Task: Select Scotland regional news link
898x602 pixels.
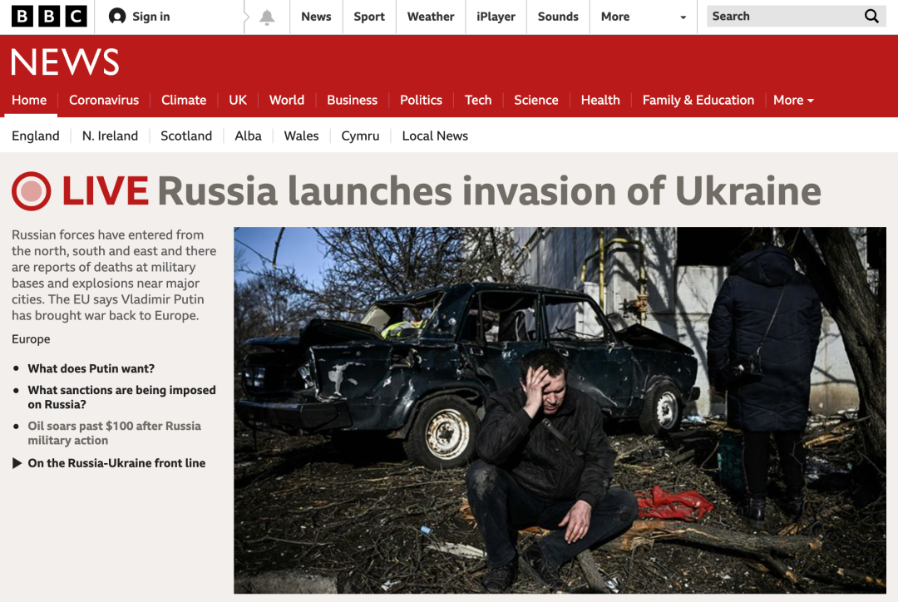Action: (x=186, y=136)
